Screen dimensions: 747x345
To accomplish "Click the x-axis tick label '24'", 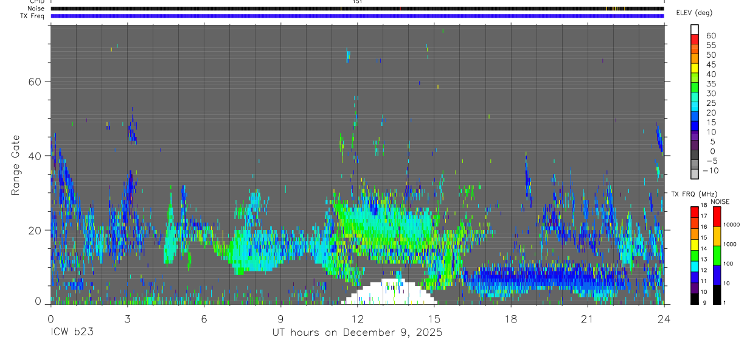I will [664, 319].
